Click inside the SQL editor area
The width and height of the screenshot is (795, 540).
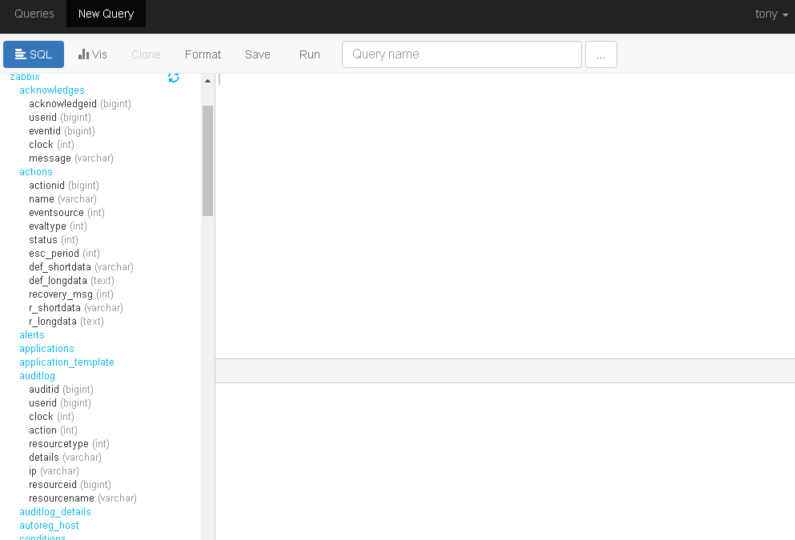coord(505,216)
